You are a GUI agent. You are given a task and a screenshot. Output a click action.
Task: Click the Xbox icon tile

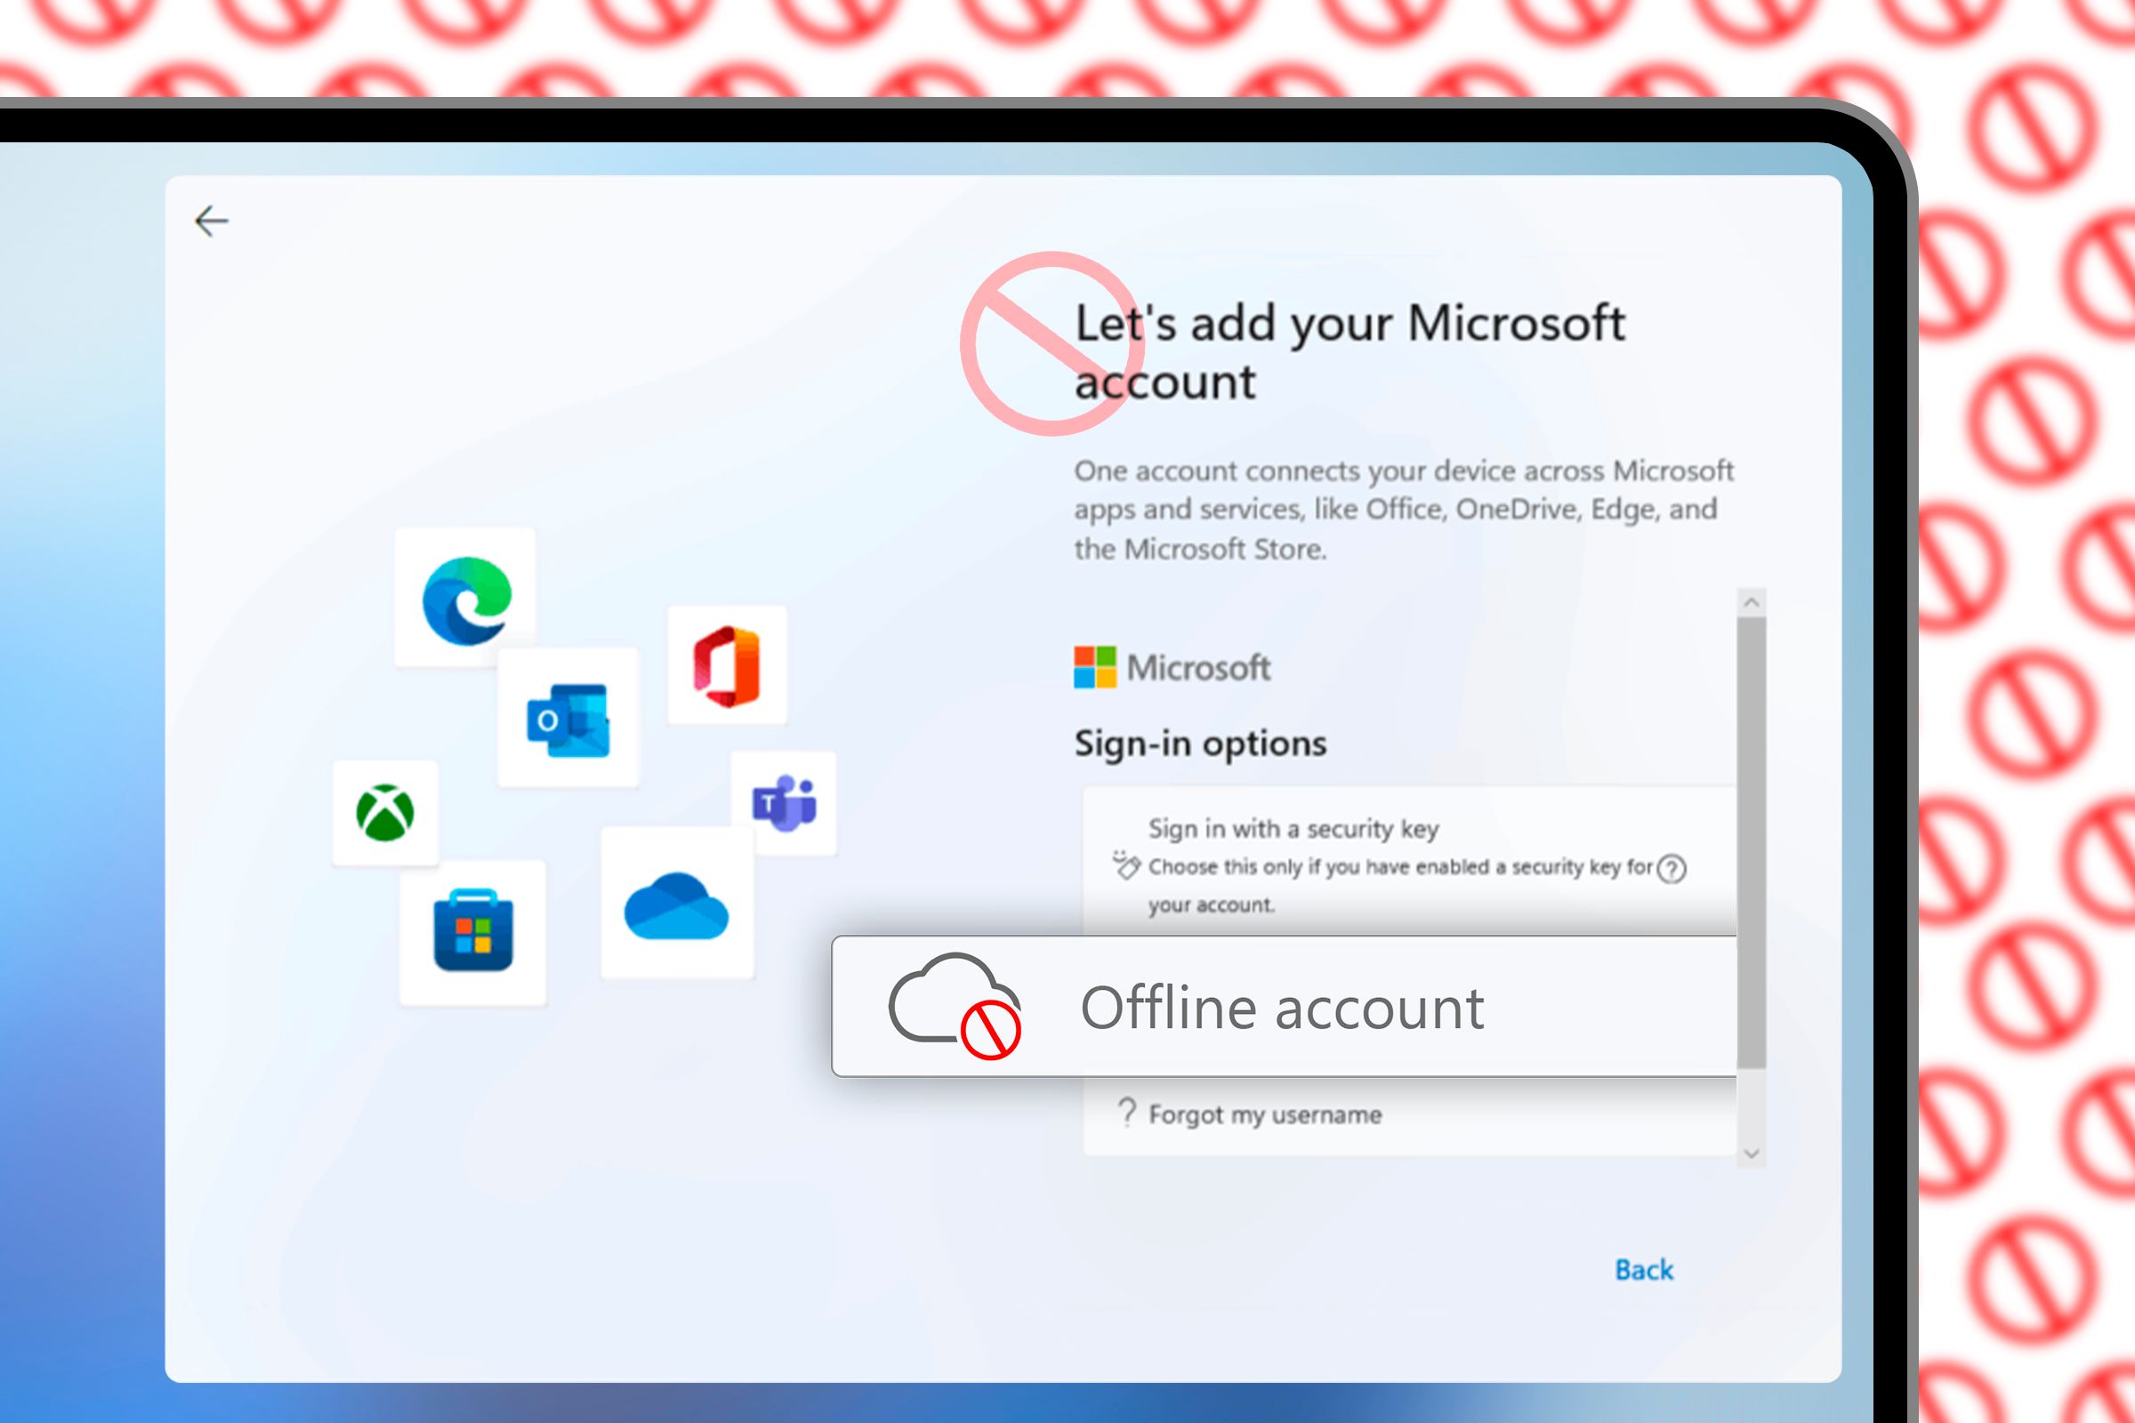[x=386, y=813]
